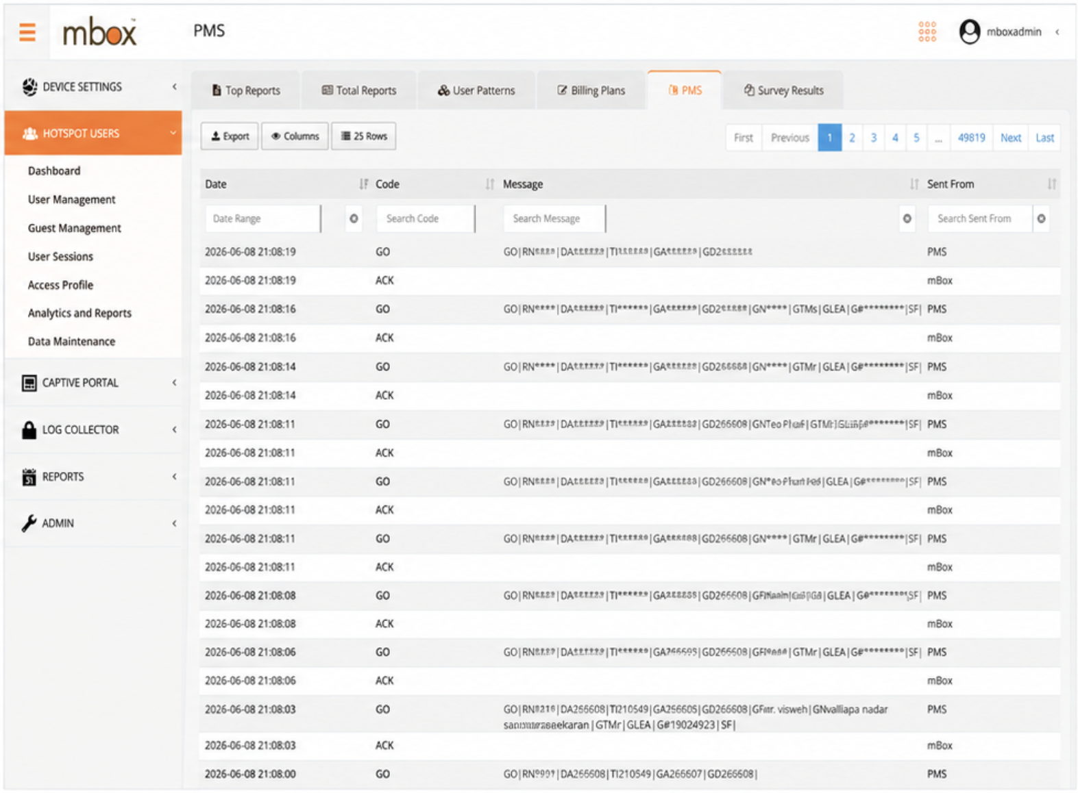Clear the Search Message filter

coord(907,218)
